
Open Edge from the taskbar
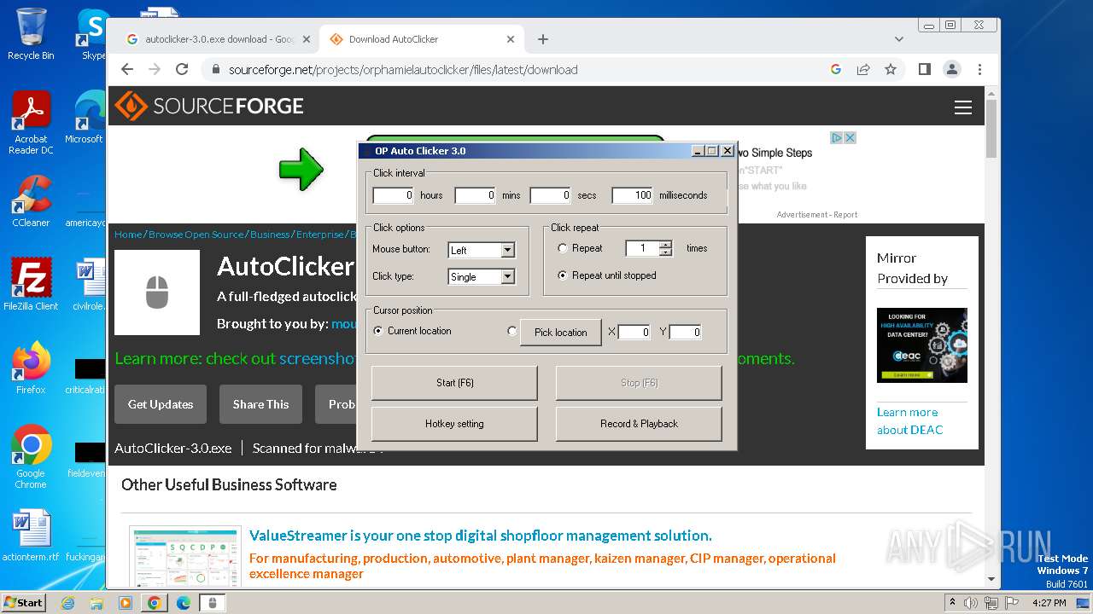point(183,603)
